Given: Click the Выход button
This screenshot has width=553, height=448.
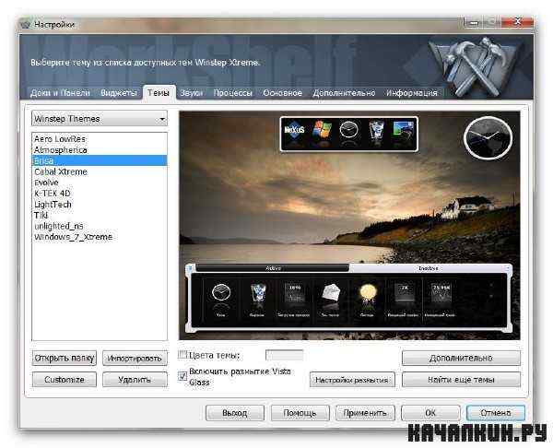Looking at the screenshot, I should pos(234,413).
